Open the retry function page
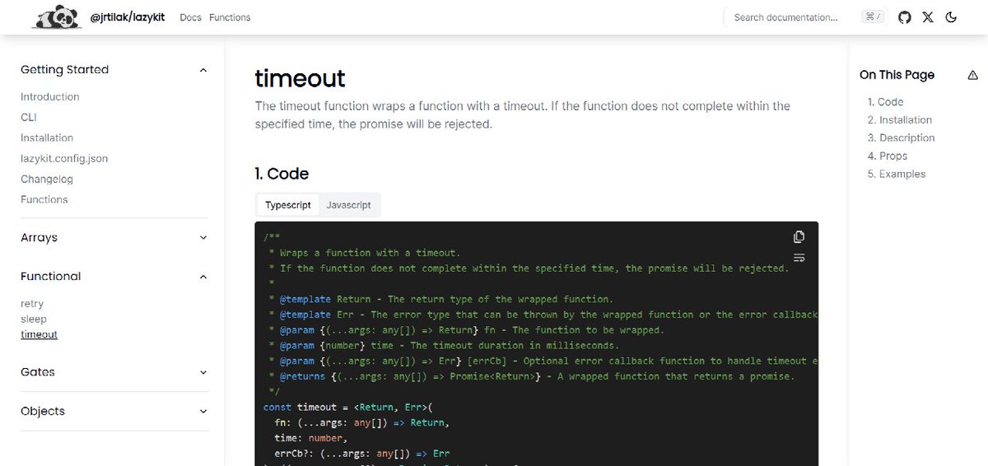The height and width of the screenshot is (466, 988). [x=32, y=304]
